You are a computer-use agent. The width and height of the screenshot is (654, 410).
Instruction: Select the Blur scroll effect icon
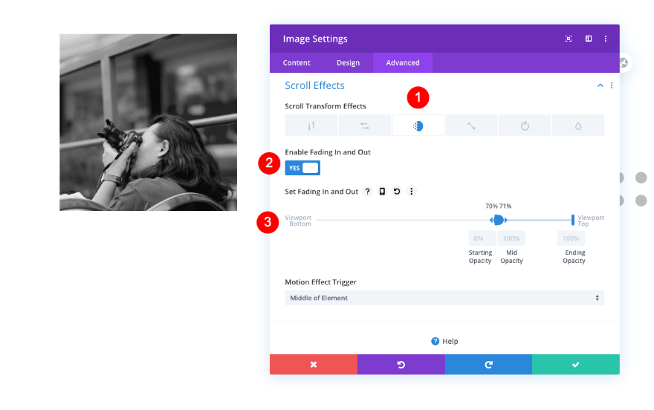(x=578, y=126)
